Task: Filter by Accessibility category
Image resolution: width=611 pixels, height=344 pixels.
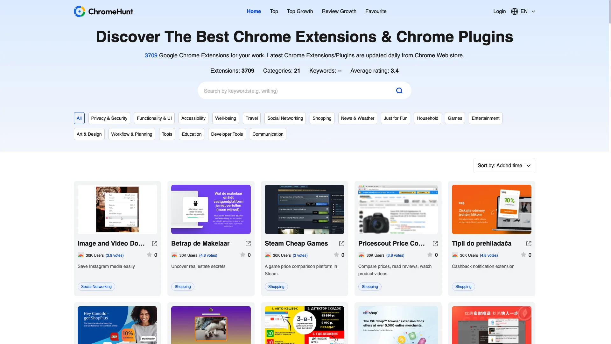Action: click(193, 118)
